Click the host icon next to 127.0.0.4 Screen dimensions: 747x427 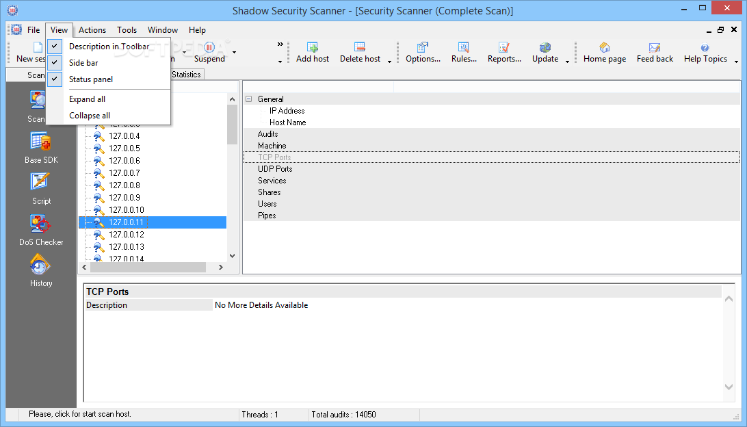click(99, 136)
